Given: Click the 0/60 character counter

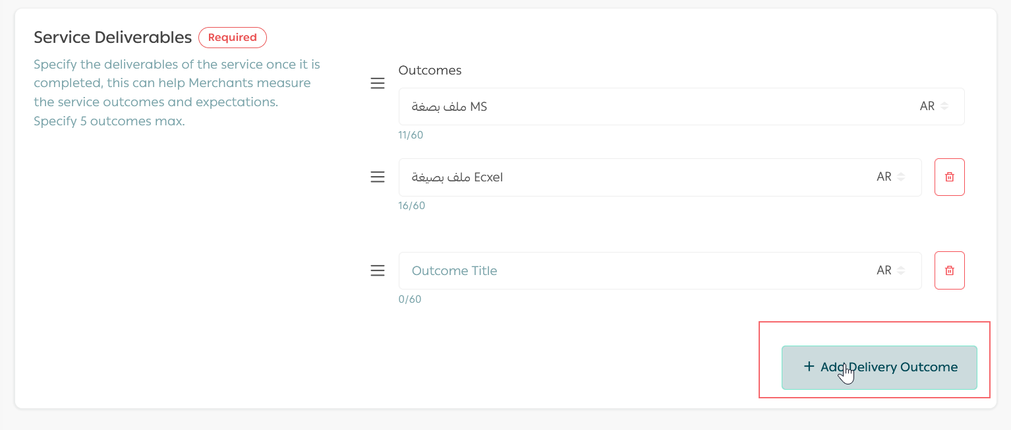Looking at the screenshot, I should tap(410, 299).
